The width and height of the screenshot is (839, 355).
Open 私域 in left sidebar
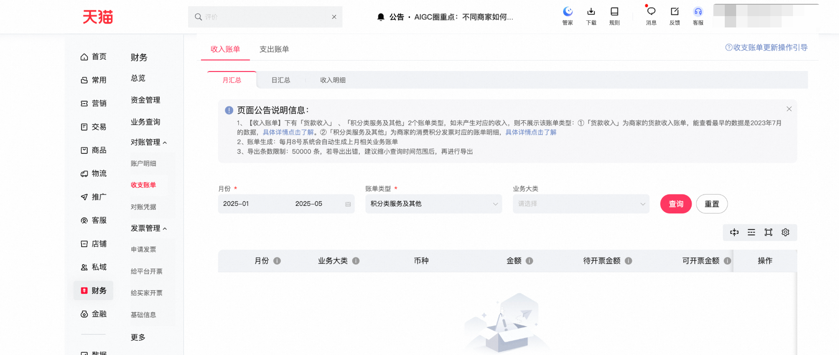[93, 267]
